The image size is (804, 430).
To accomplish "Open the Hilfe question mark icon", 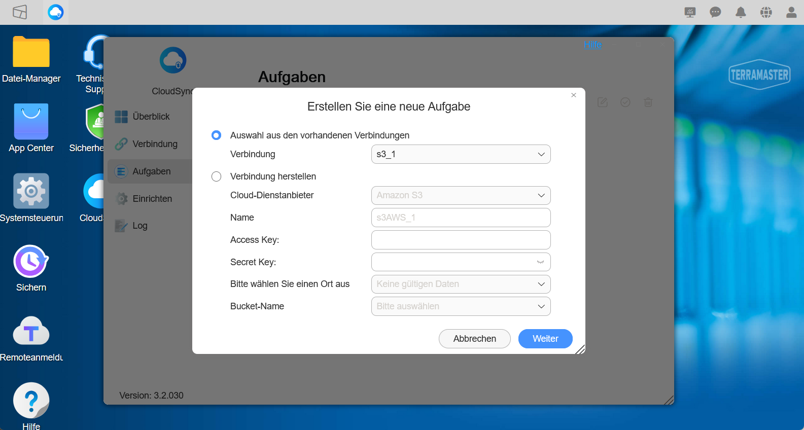I will point(31,401).
